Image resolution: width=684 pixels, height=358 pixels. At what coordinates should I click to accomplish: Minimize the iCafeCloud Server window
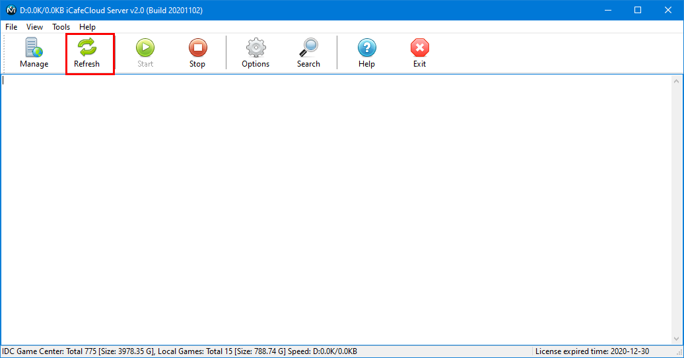[607, 10]
